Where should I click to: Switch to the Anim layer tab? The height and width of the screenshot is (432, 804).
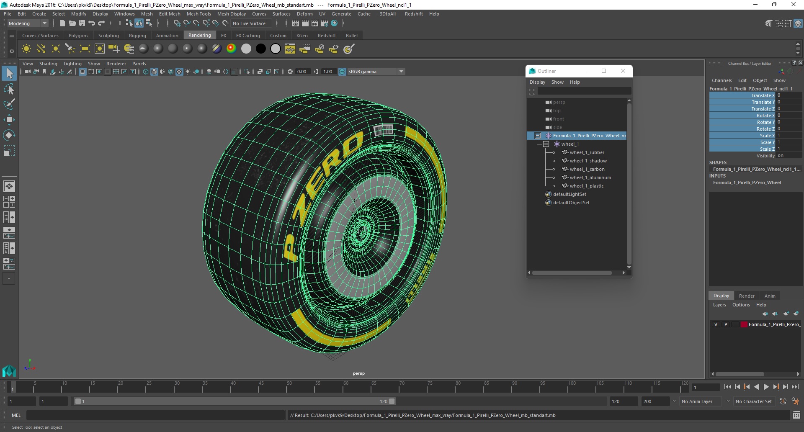(770, 296)
